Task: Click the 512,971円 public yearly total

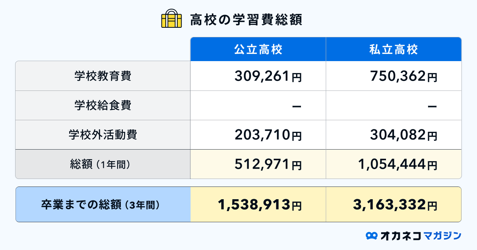Action: click(268, 164)
